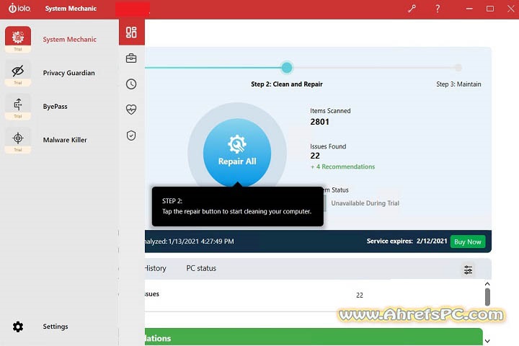Switch to the History tab

pyautogui.click(x=156, y=268)
